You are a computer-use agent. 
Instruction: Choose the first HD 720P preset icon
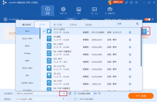point(49,83)
